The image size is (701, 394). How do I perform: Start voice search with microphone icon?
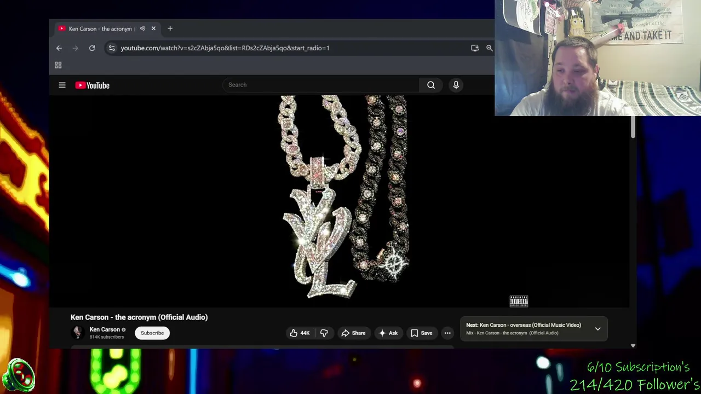pyautogui.click(x=456, y=85)
